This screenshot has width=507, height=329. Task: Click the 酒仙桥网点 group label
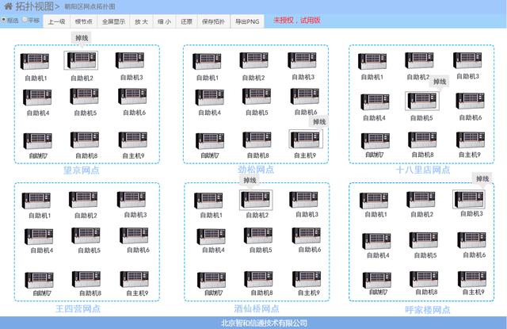[256, 309]
